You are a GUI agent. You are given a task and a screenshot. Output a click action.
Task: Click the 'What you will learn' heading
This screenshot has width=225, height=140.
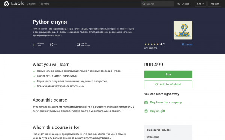tap(51, 65)
